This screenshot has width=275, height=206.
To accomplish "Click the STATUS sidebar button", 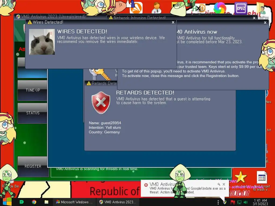I will click(x=32, y=113).
